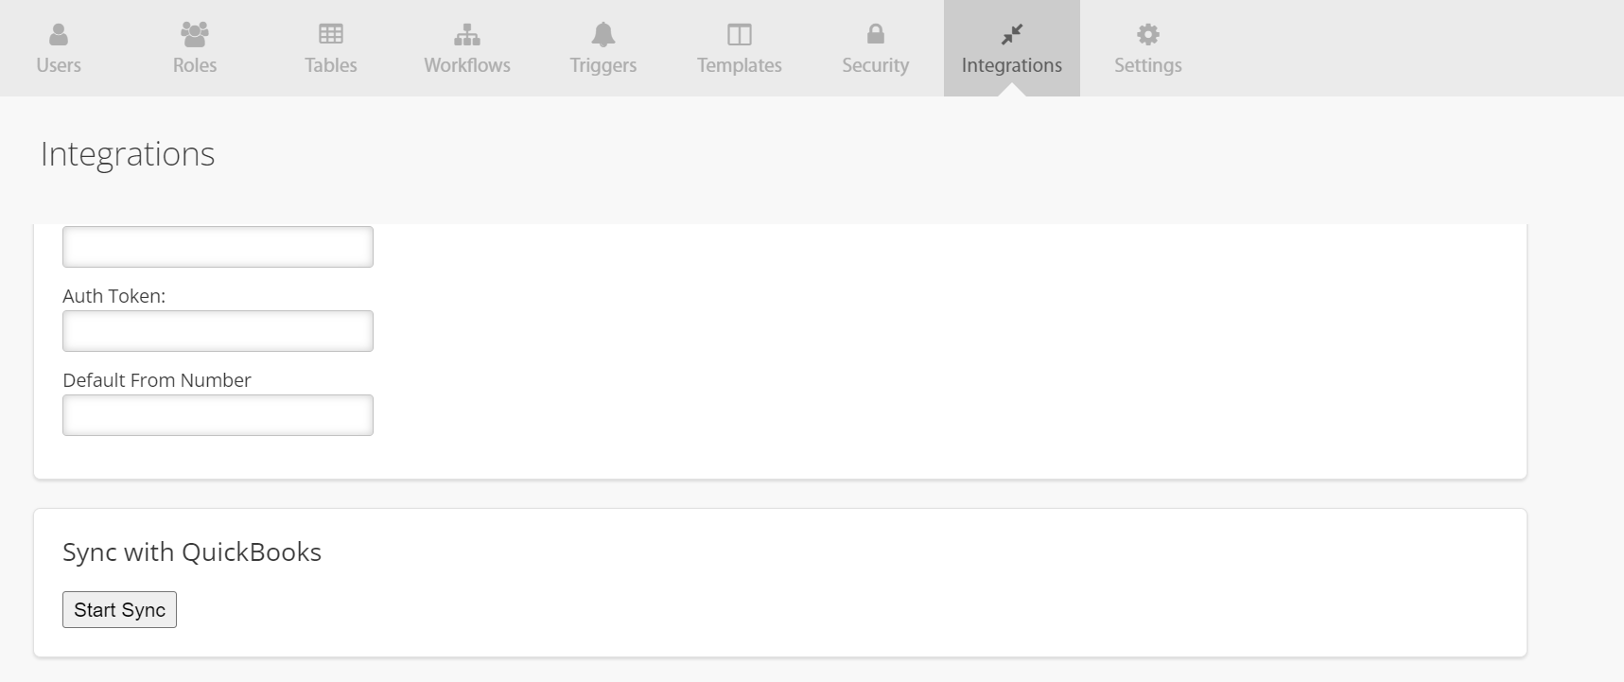Image resolution: width=1624 pixels, height=682 pixels.
Task: Go to the Workflows tab label
Action: coord(467,65)
